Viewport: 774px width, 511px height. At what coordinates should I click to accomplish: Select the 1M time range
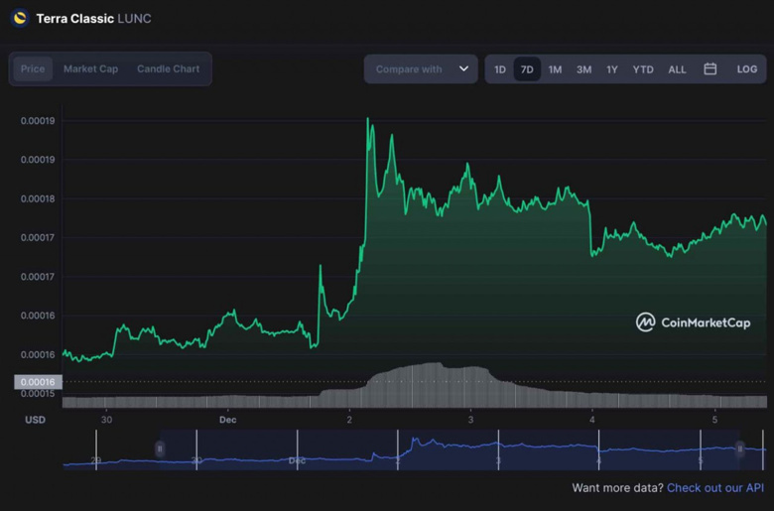tap(555, 69)
